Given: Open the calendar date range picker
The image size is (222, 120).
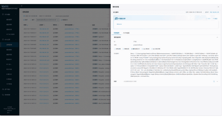Looking at the screenshot, I should [24, 16].
